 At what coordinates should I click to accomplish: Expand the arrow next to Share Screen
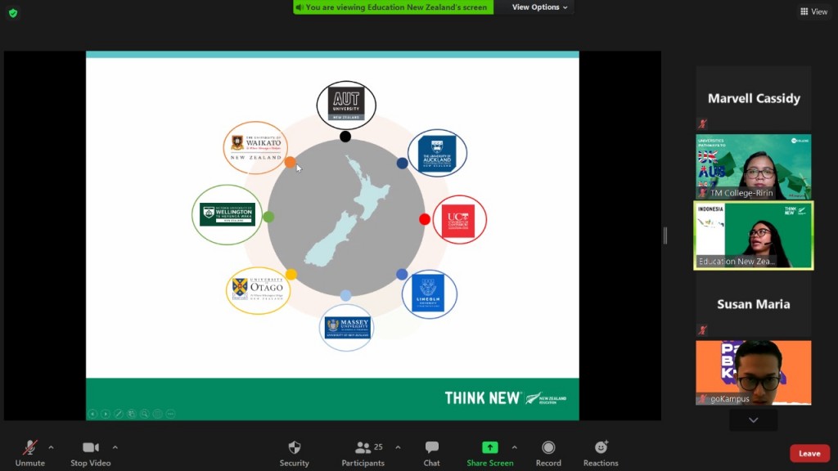pos(514,447)
